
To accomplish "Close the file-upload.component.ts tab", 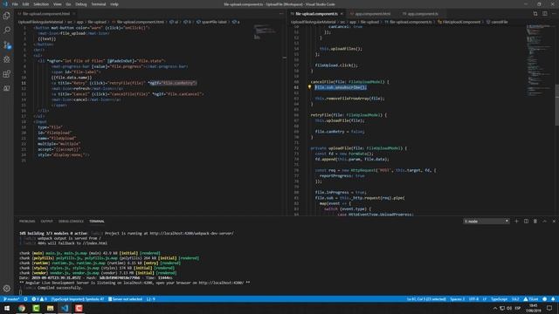I will coord(342,14).
